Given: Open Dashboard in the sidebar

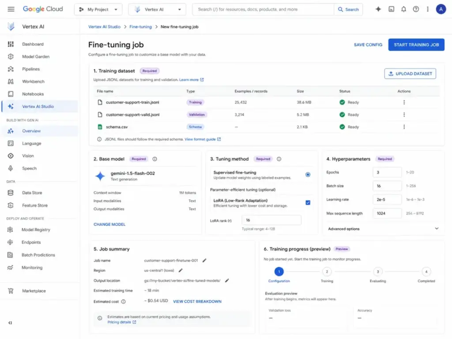Looking at the screenshot, I should 40,44.
